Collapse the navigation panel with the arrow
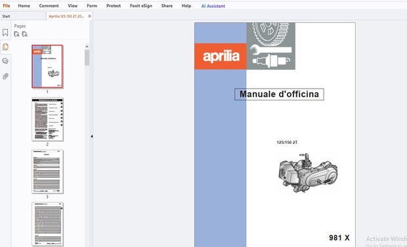The image size is (407, 247). [x=92, y=136]
